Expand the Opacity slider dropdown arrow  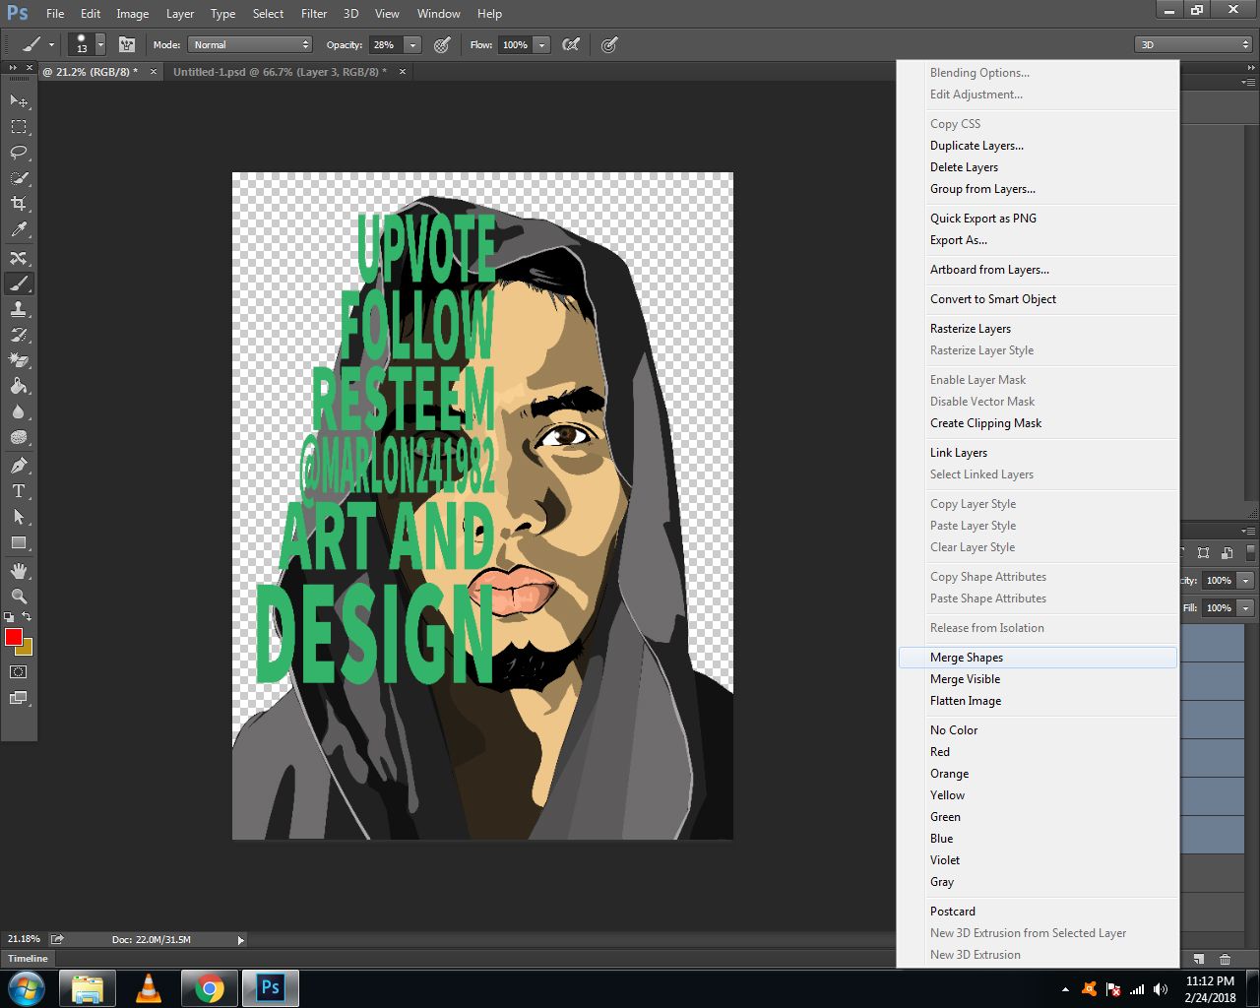tap(412, 44)
